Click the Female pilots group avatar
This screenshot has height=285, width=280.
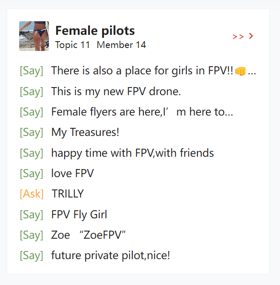coord(34,36)
